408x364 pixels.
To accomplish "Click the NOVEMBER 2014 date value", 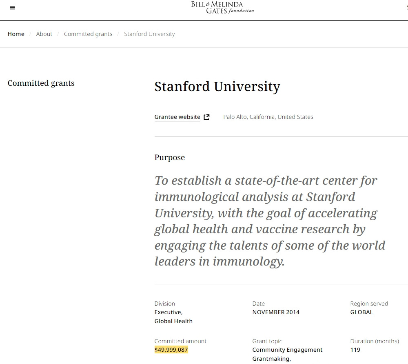I will tap(276, 312).
